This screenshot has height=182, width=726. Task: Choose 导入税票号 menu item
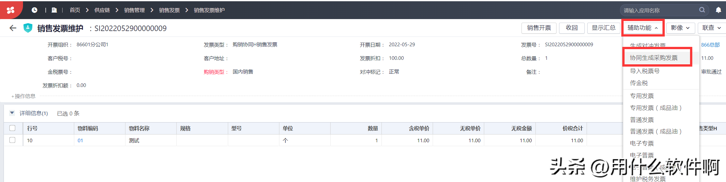click(645, 71)
